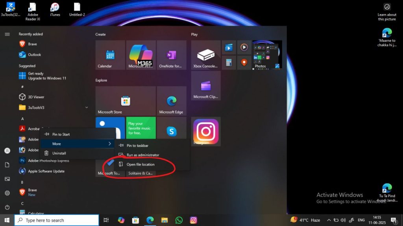The height and width of the screenshot is (226, 403).
Task: Open the Adobe Reader XI desktop icon
Action: coord(33,11)
